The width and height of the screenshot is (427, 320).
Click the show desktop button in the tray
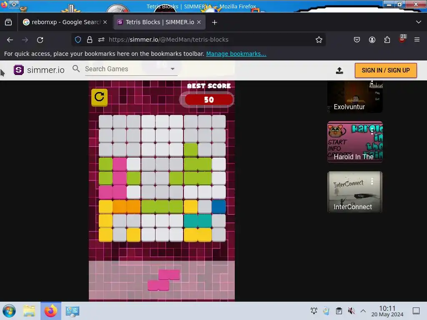tap(416, 311)
